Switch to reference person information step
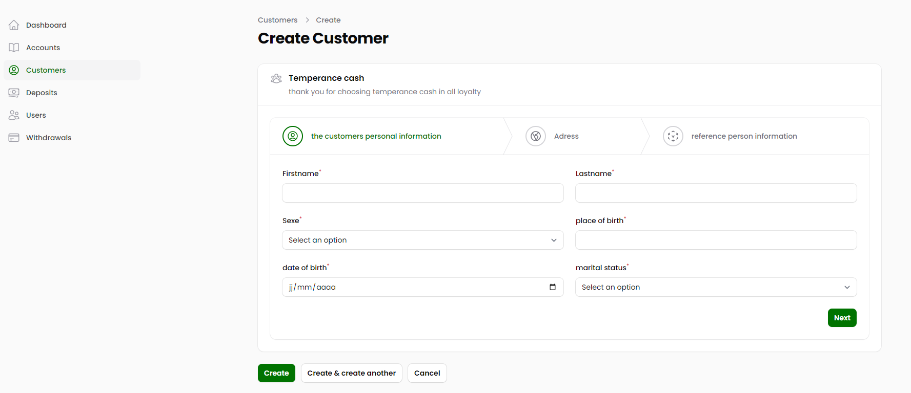Image resolution: width=911 pixels, height=393 pixels. [x=744, y=136]
